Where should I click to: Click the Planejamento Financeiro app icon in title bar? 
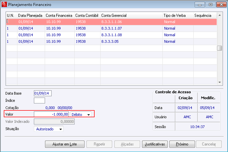click(x=4, y=4)
